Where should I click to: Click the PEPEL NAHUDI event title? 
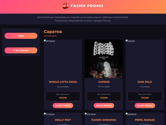pyautogui.click(x=145, y=120)
